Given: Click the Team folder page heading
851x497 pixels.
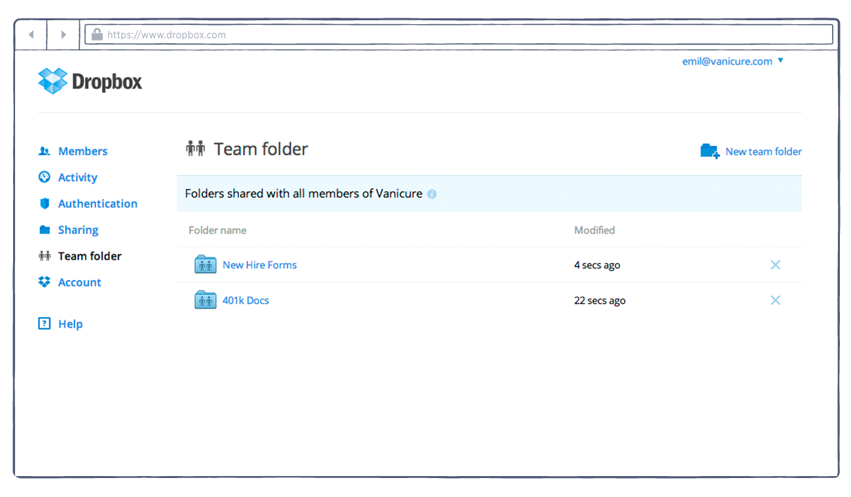Looking at the screenshot, I should 261,149.
